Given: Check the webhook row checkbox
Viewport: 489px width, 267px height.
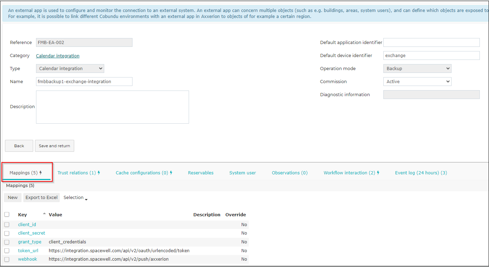Looking at the screenshot, I should pos(7,259).
